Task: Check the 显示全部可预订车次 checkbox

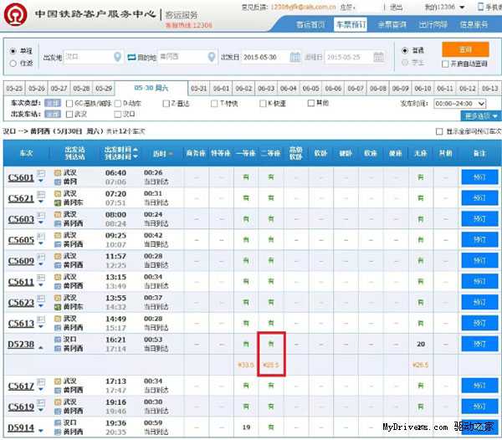Action: [x=438, y=131]
